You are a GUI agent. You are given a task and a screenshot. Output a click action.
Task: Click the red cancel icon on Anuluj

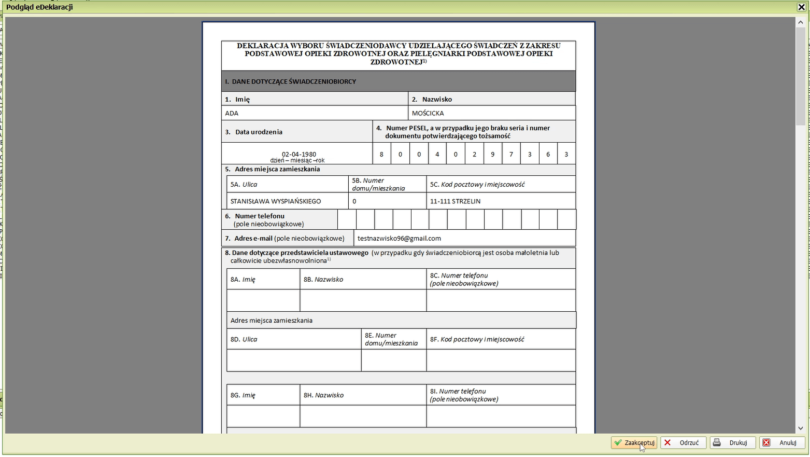(x=766, y=442)
